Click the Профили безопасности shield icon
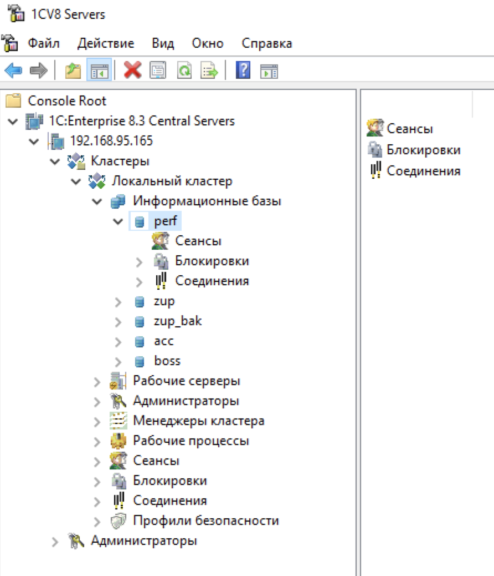Screen dimensions: 494x576 pyautogui.click(x=118, y=521)
